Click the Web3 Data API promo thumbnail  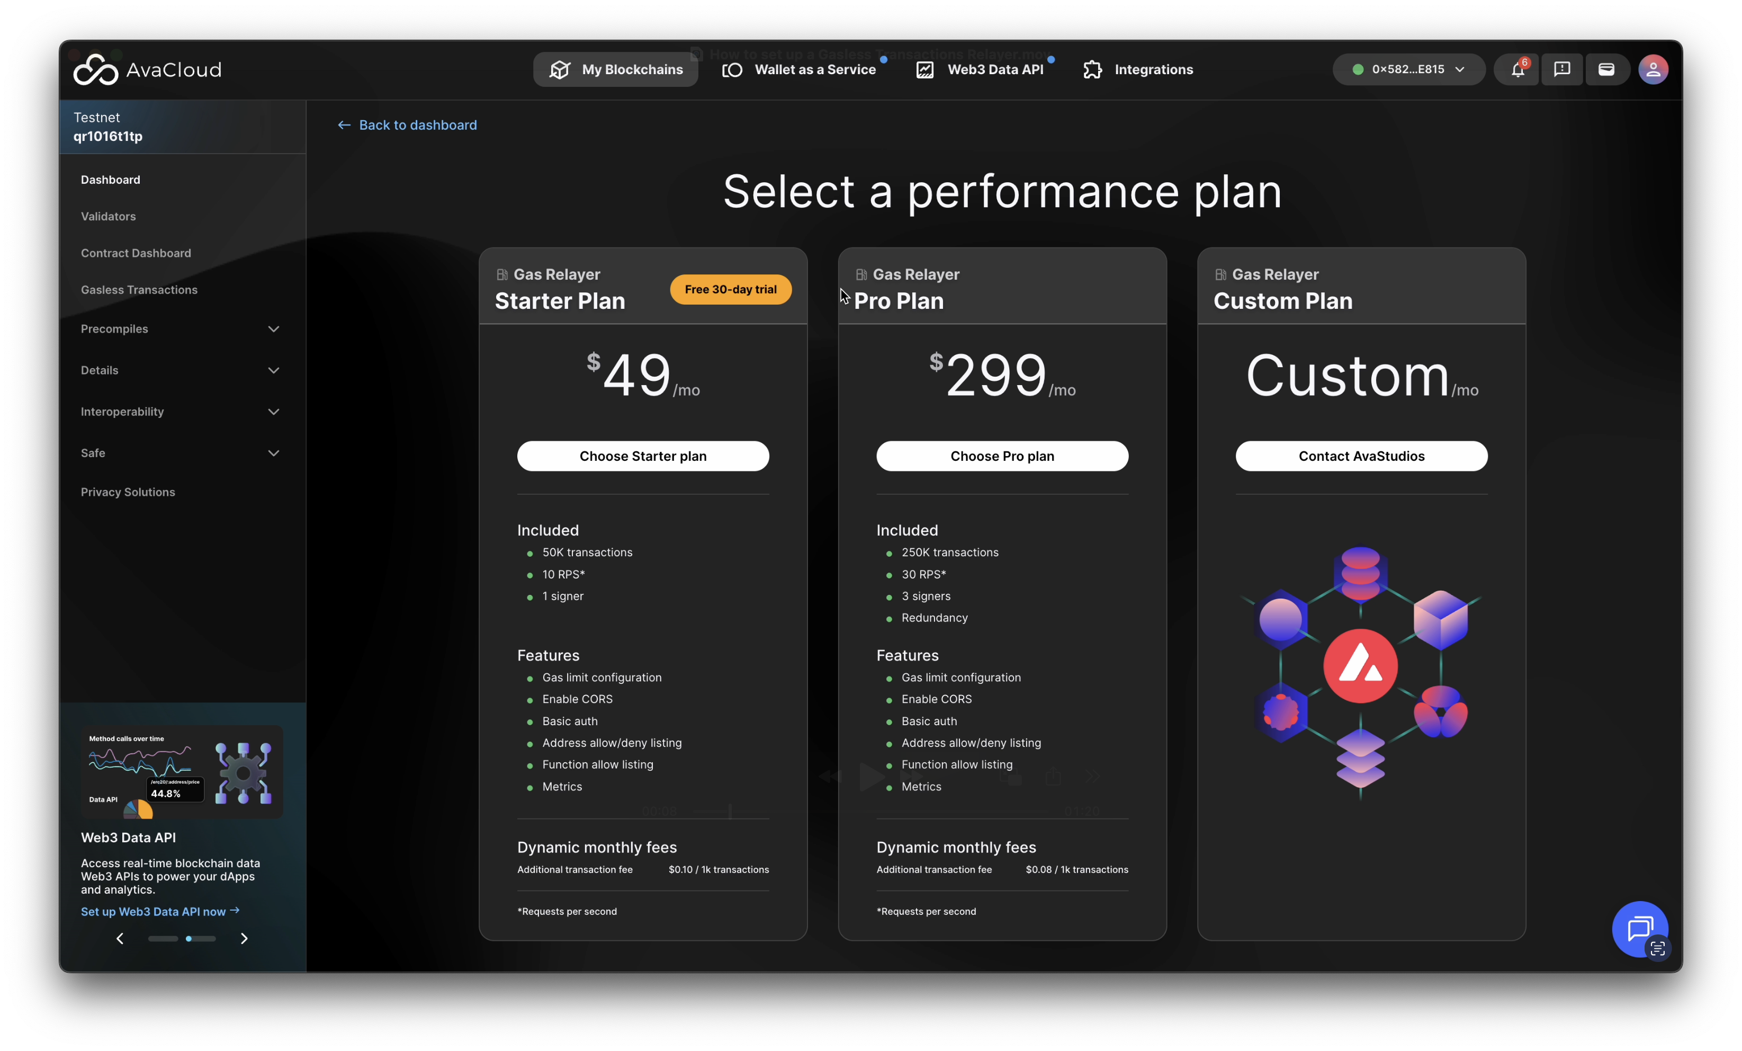[182, 772]
